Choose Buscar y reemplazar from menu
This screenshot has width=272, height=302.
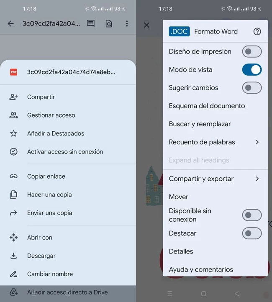(x=200, y=124)
